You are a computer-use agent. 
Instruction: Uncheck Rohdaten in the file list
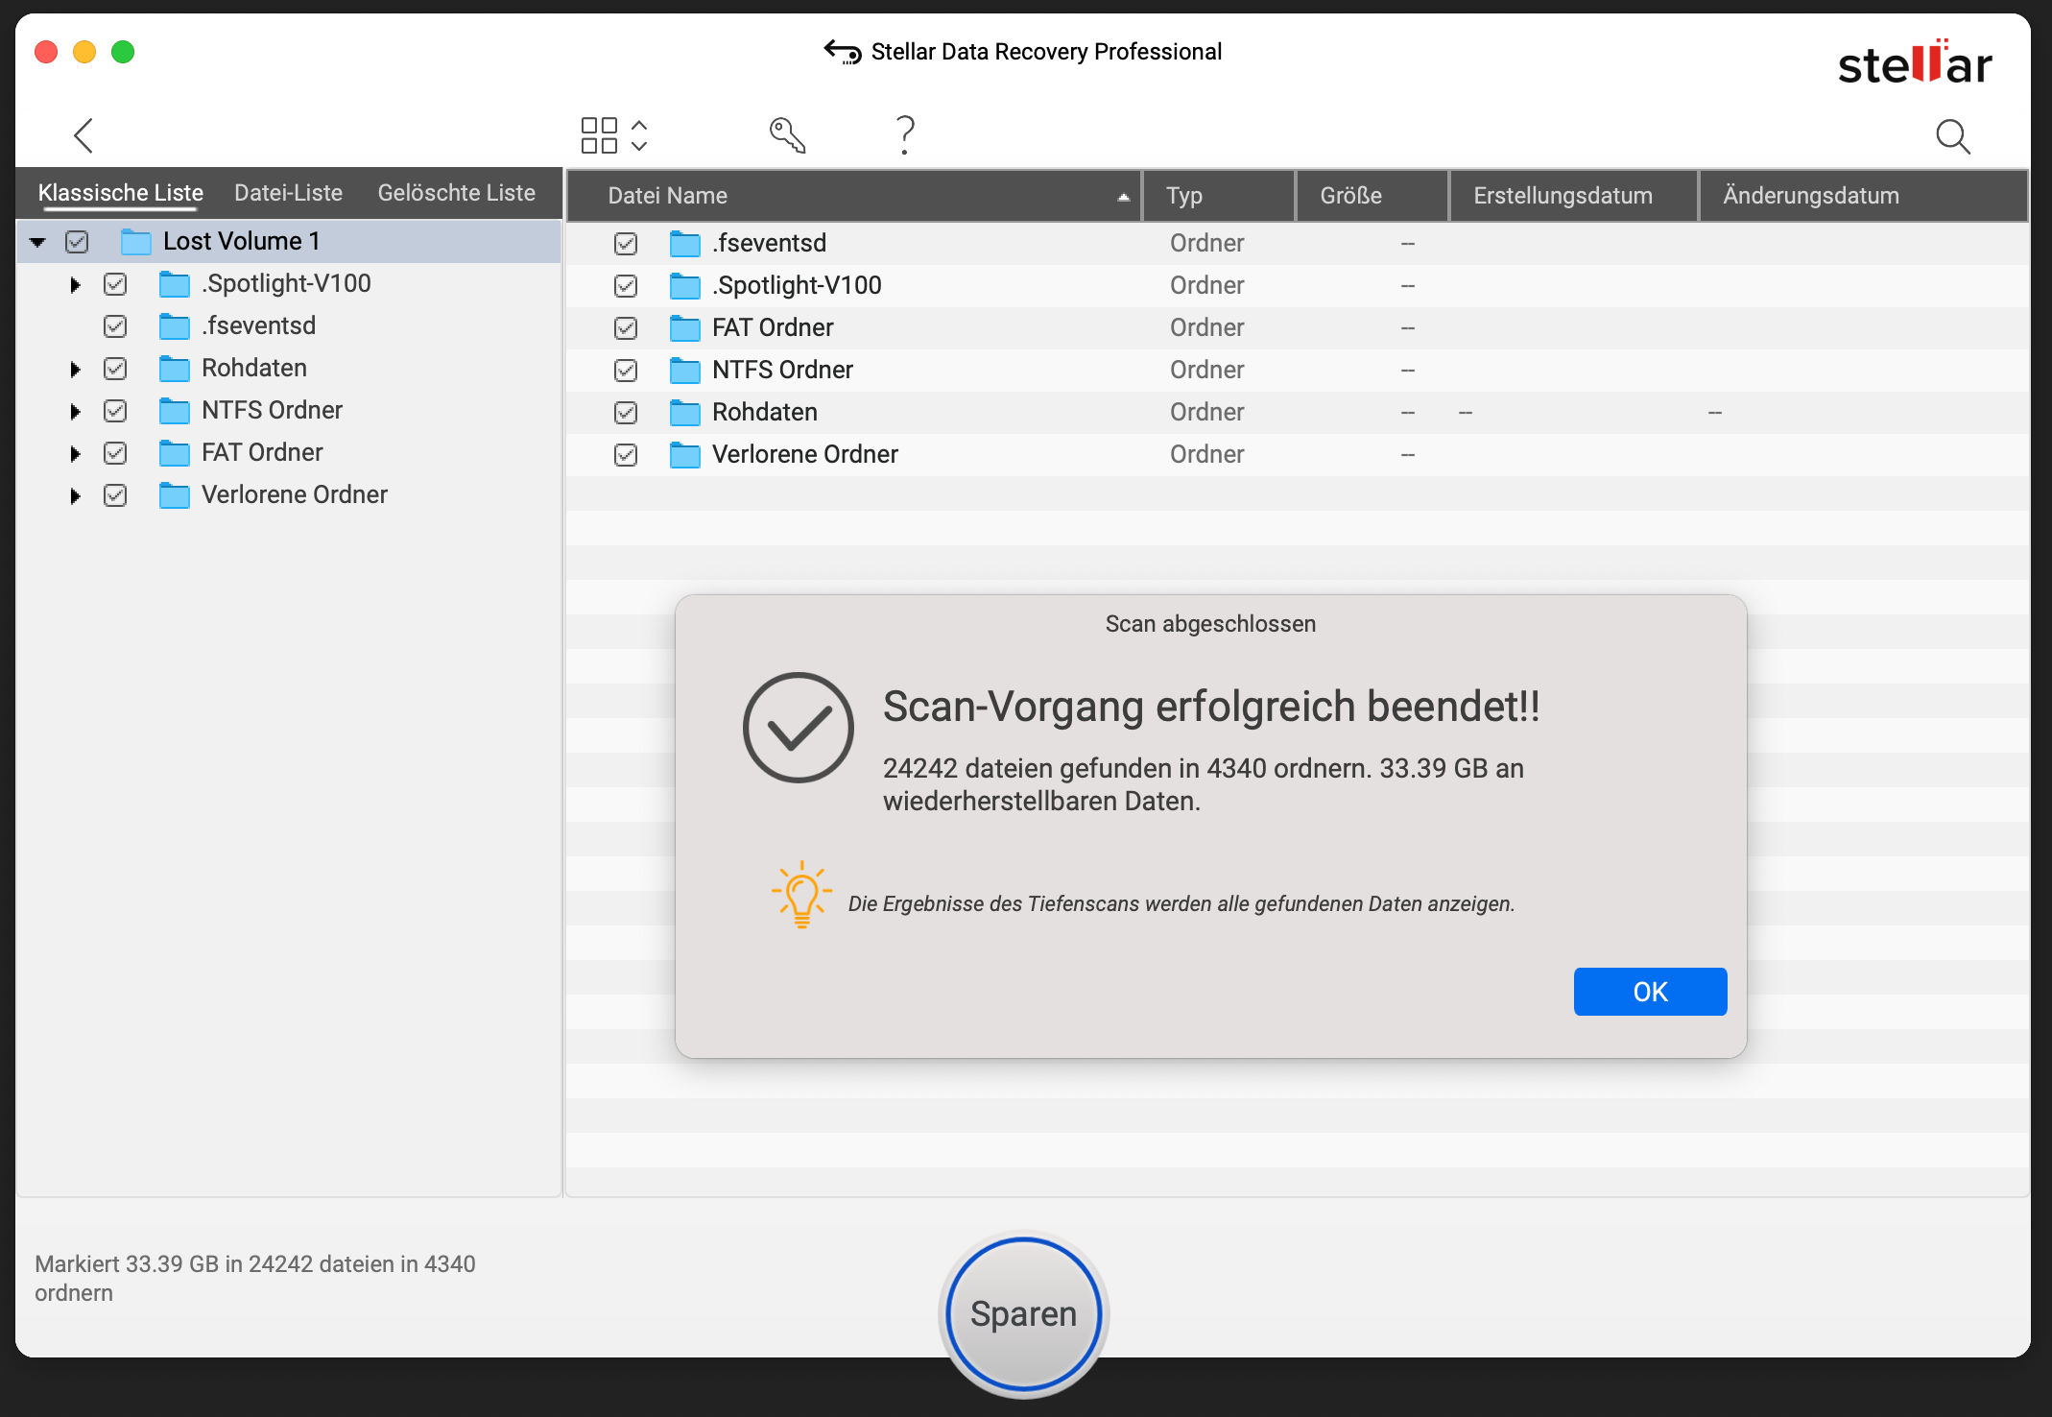click(x=626, y=413)
